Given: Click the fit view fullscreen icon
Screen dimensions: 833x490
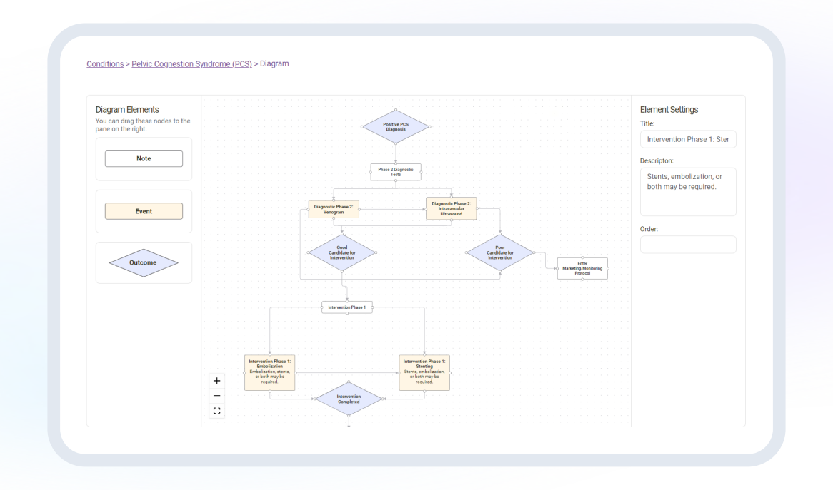Looking at the screenshot, I should click(217, 411).
